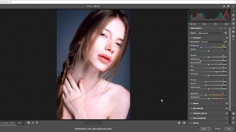This screenshot has width=236, height=132.
Task: Click the Отмена button
Action: (x=218, y=129)
